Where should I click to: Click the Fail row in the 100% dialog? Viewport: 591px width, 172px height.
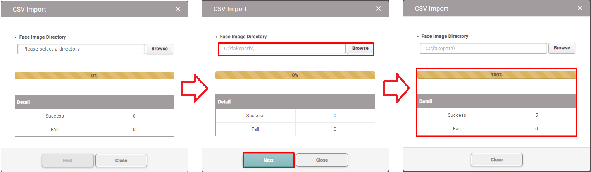(x=457, y=129)
